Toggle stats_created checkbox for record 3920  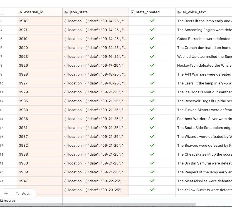152,48
